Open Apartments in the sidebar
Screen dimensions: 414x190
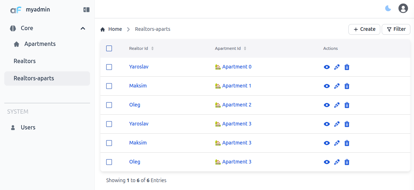point(40,44)
